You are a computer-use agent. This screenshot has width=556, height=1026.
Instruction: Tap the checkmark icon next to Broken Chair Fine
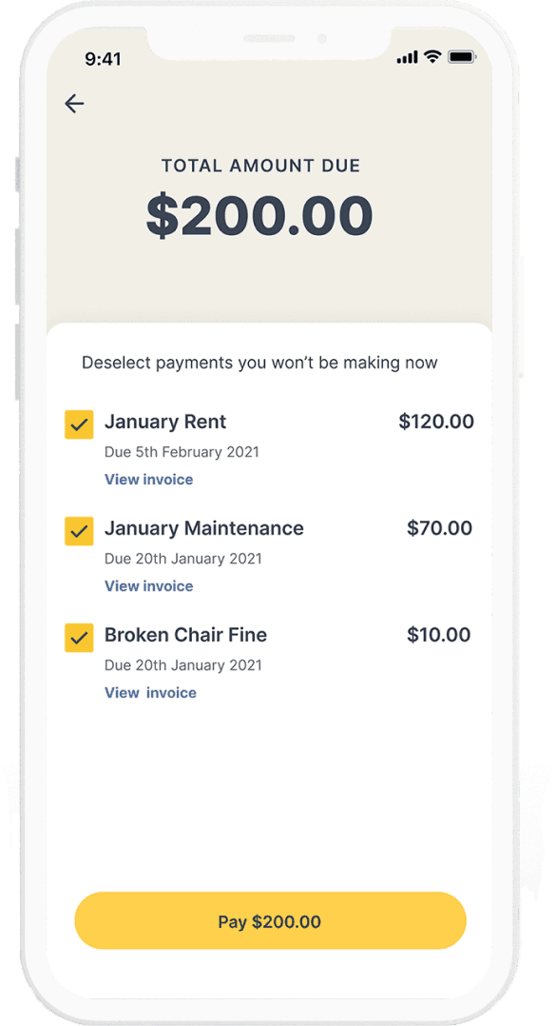79,637
